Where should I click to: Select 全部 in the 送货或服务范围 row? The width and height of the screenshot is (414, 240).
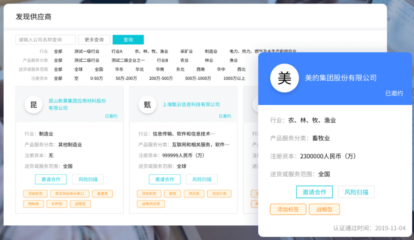[58, 69]
